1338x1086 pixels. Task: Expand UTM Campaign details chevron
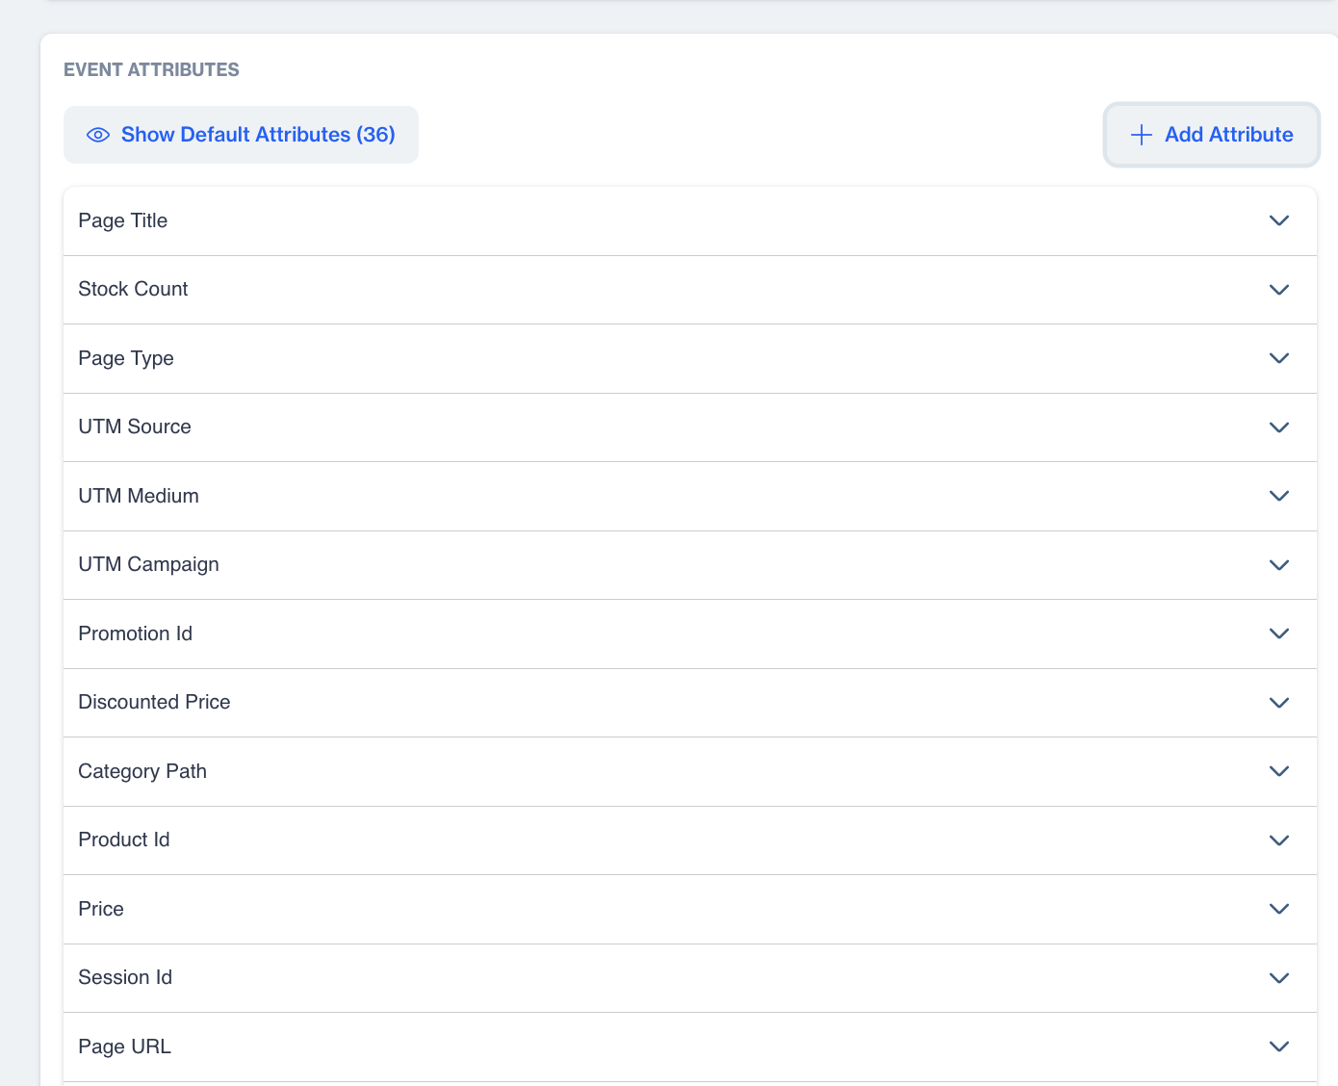[x=1278, y=565]
